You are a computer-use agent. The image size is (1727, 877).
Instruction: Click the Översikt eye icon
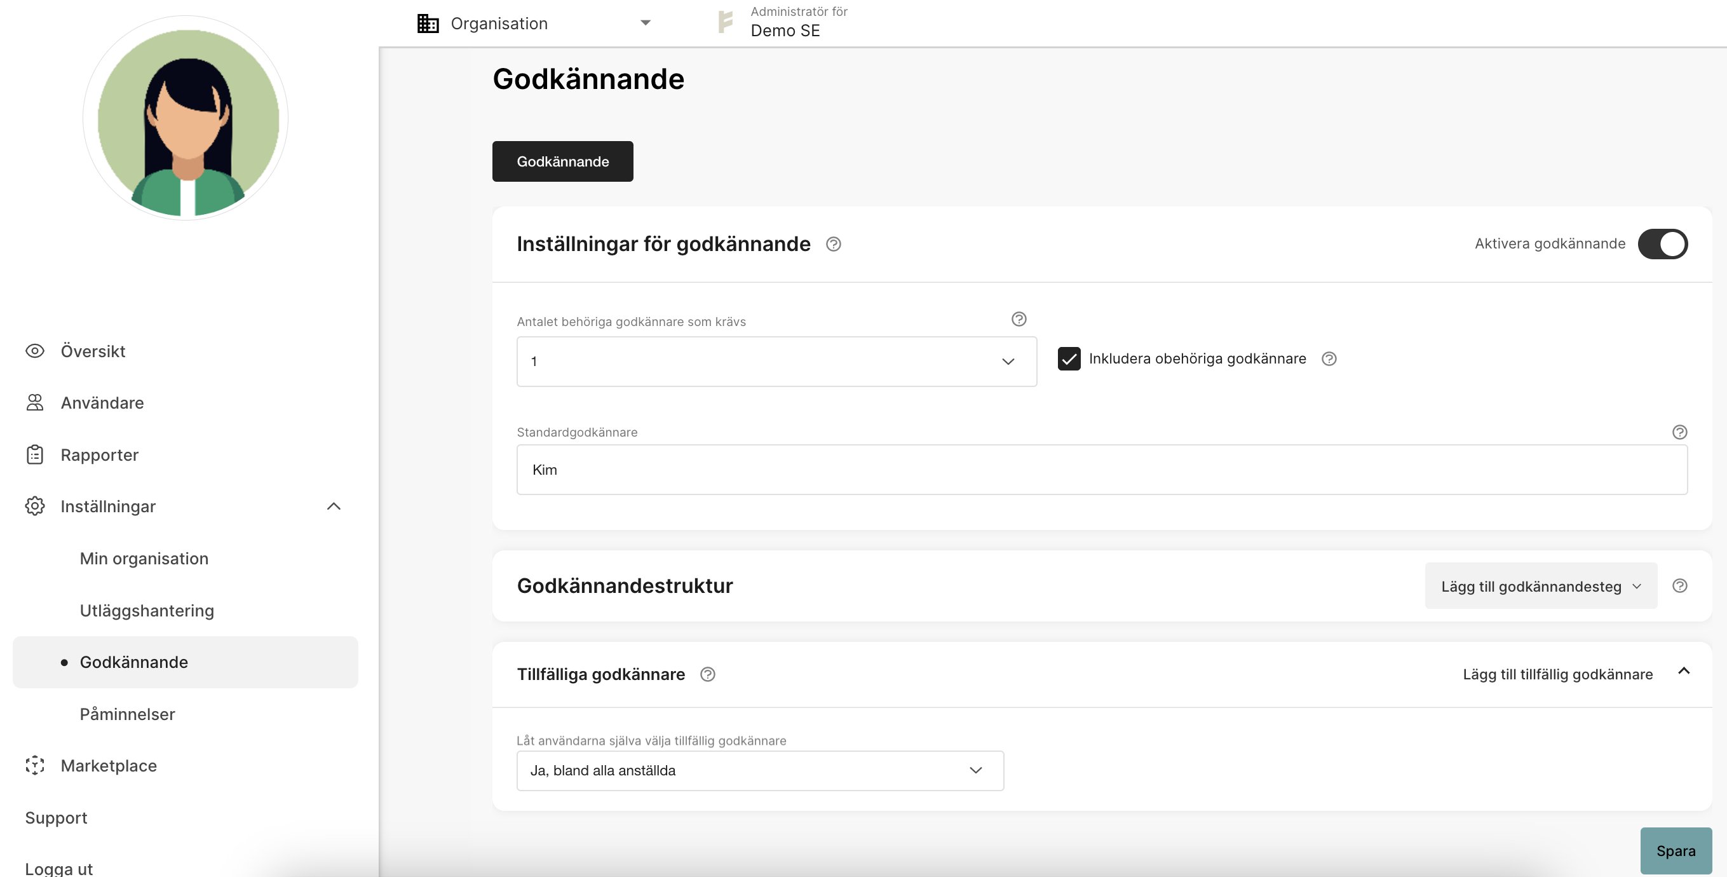(x=35, y=351)
